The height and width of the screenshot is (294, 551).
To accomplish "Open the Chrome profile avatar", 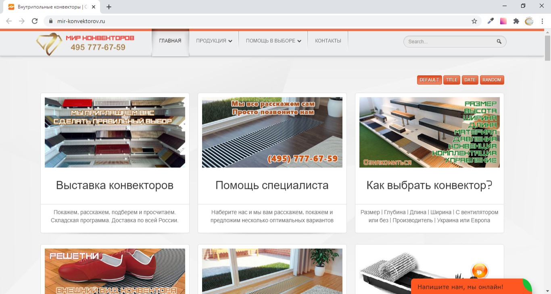I will 529,21.
